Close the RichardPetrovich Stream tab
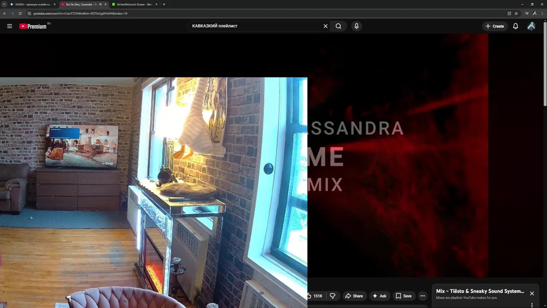 [x=156, y=4]
